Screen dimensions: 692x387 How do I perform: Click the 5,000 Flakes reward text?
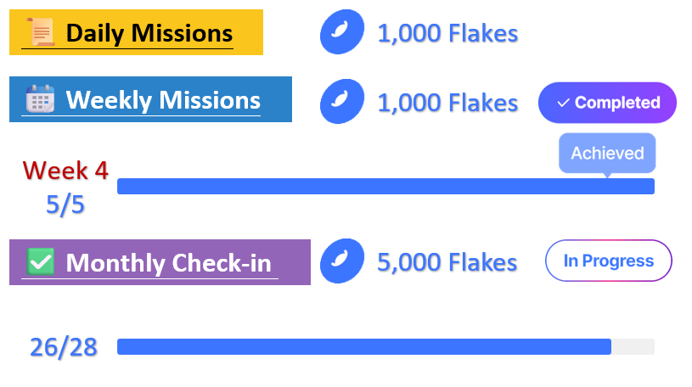tap(447, 262)
